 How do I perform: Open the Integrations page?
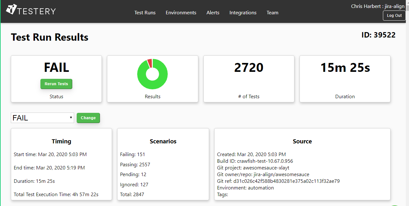point(243,13)
